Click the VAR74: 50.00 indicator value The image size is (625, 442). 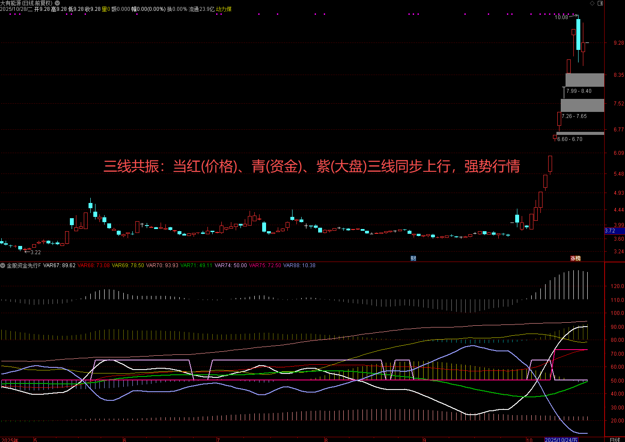231,265
